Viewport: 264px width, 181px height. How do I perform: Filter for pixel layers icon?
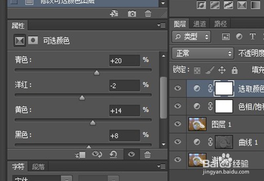pos(226,37)
